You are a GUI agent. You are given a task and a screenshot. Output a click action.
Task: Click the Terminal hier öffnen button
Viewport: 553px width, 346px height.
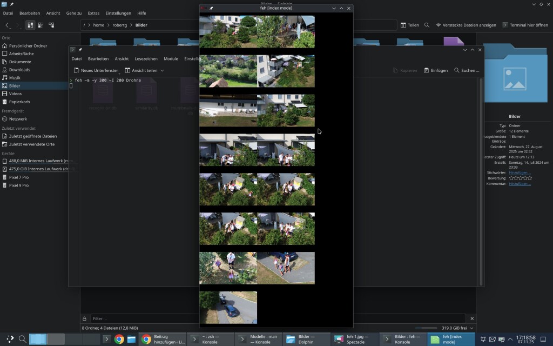point(525,25)
